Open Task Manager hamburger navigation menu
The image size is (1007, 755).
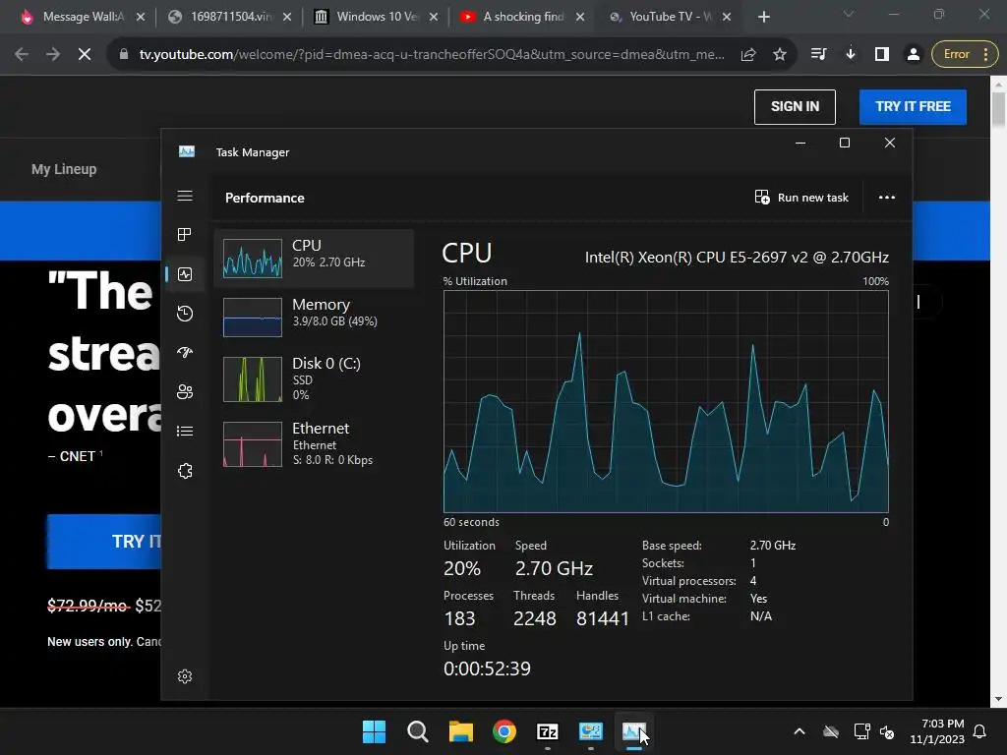(185, 196)
